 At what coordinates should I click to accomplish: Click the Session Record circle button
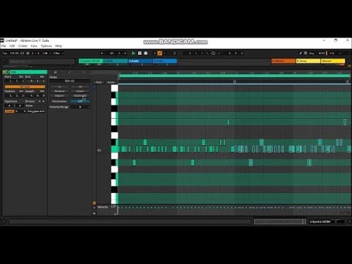[x=175, y=53]
